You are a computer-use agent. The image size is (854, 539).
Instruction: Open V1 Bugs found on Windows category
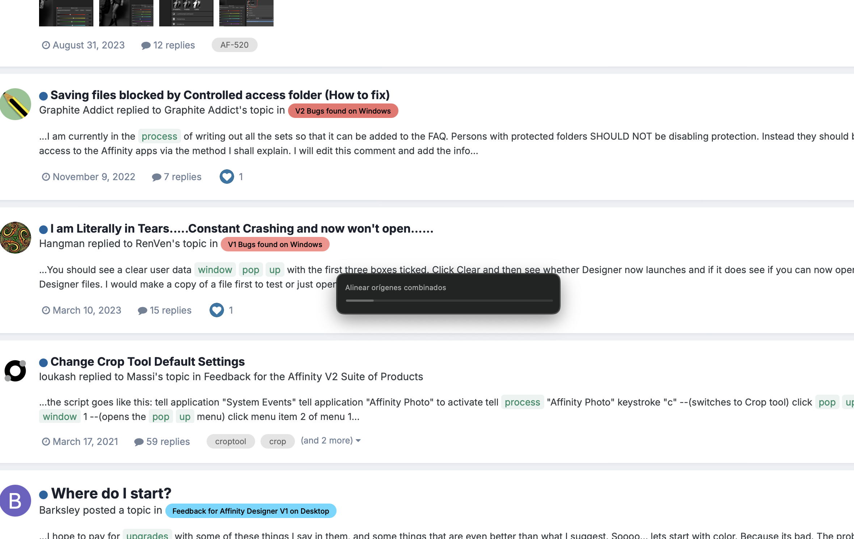[x=275, y=245]
